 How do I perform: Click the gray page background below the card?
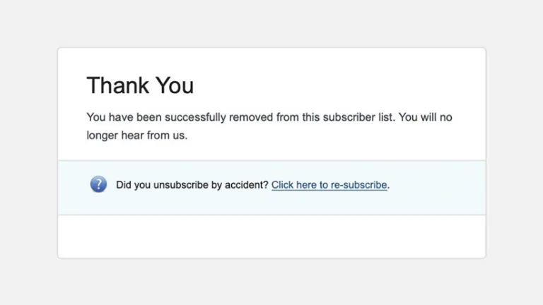(271, 282)
